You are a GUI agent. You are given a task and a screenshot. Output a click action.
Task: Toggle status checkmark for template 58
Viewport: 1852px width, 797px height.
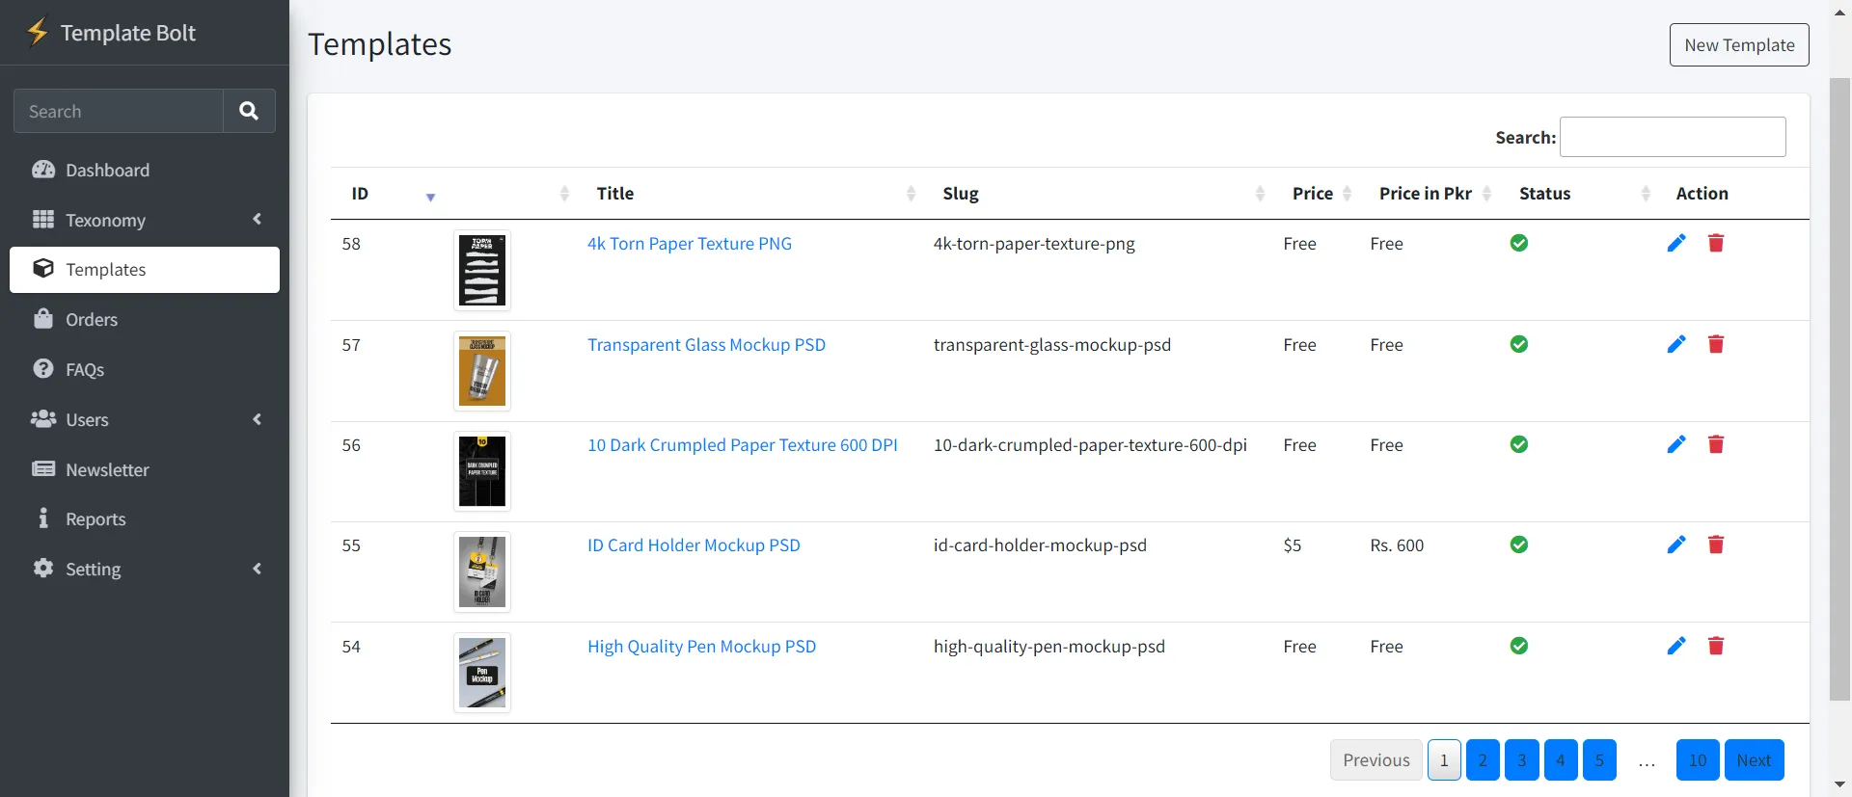click(x=1518, y=243)
